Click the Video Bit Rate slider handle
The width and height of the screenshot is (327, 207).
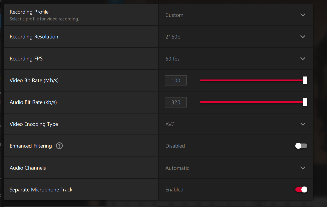[305, 80]
